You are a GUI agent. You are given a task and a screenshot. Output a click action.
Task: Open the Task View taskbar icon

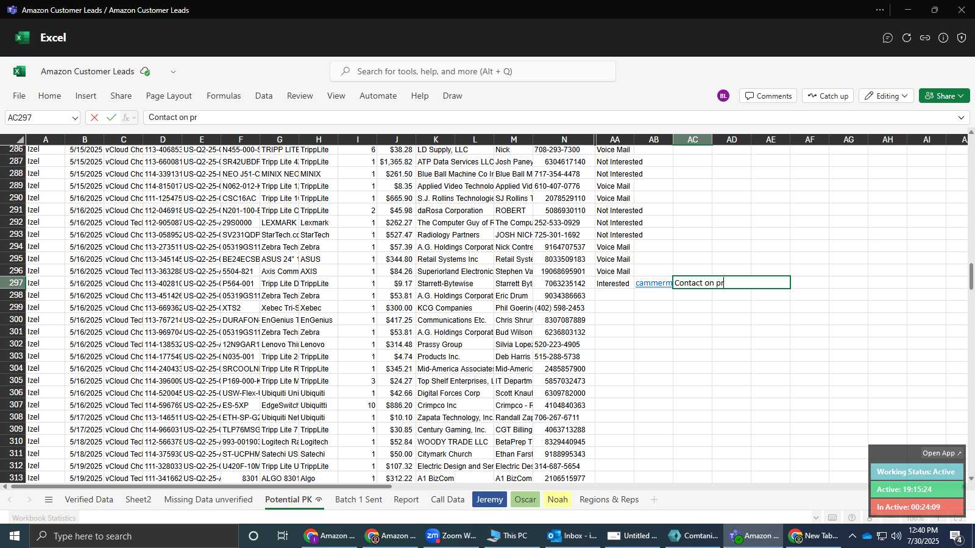click(x=283, y=536)
